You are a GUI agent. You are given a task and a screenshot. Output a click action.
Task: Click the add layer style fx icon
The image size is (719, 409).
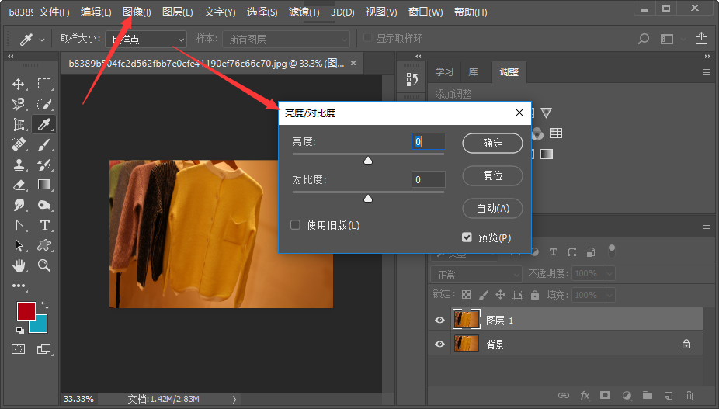point(585,395)
